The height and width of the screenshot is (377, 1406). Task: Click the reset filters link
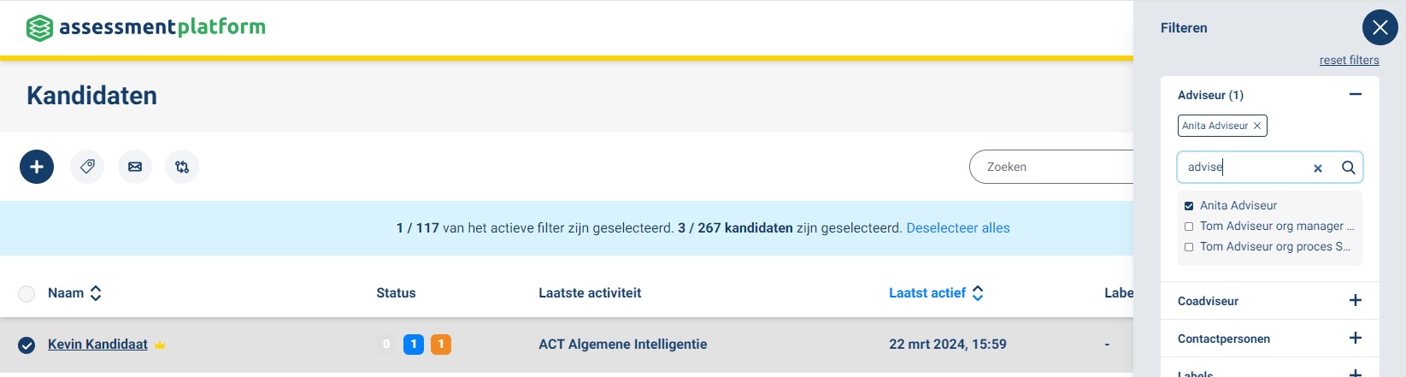point(1349,60)
